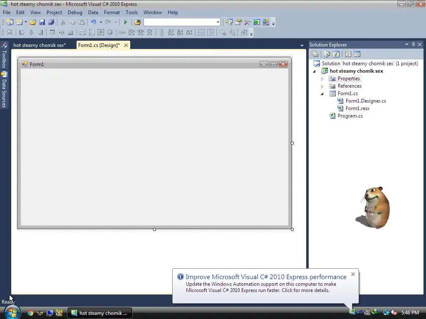The height and width of the screenshot is (319, 426).
Task: Toggle Show All Files in Solution Explorer
Action: pyautogui.click(x=327, y=54)
